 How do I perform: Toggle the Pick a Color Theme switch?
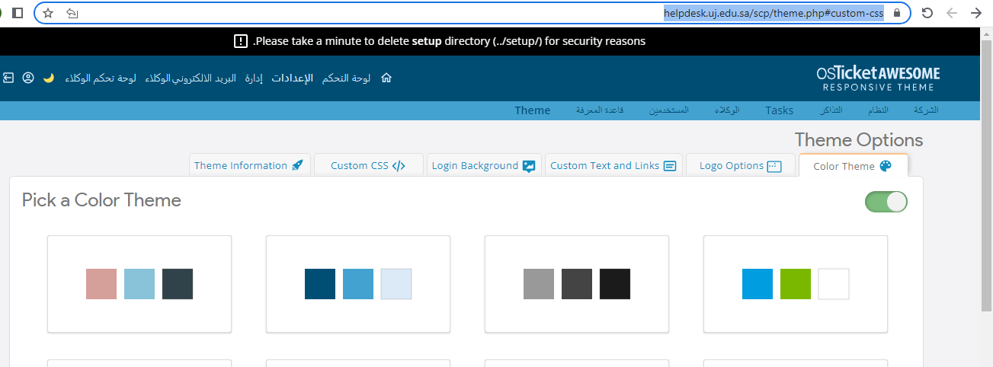coord(886,202)
